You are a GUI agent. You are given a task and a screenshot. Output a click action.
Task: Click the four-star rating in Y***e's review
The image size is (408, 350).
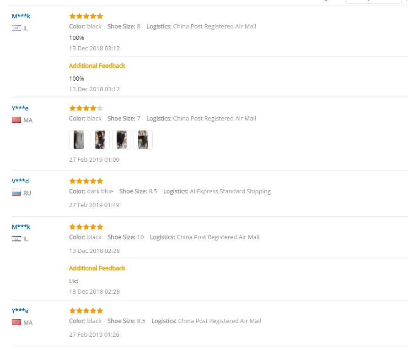pyautogui.click(x=86, y=108)
